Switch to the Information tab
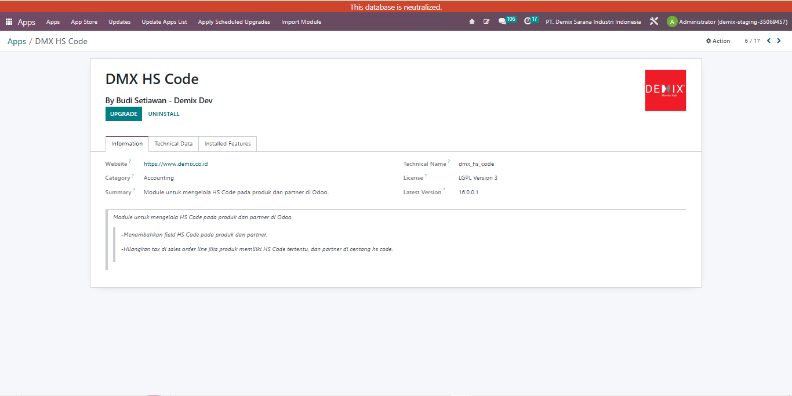This screenshot has height=396, width=792. click(x=127, y=144)
